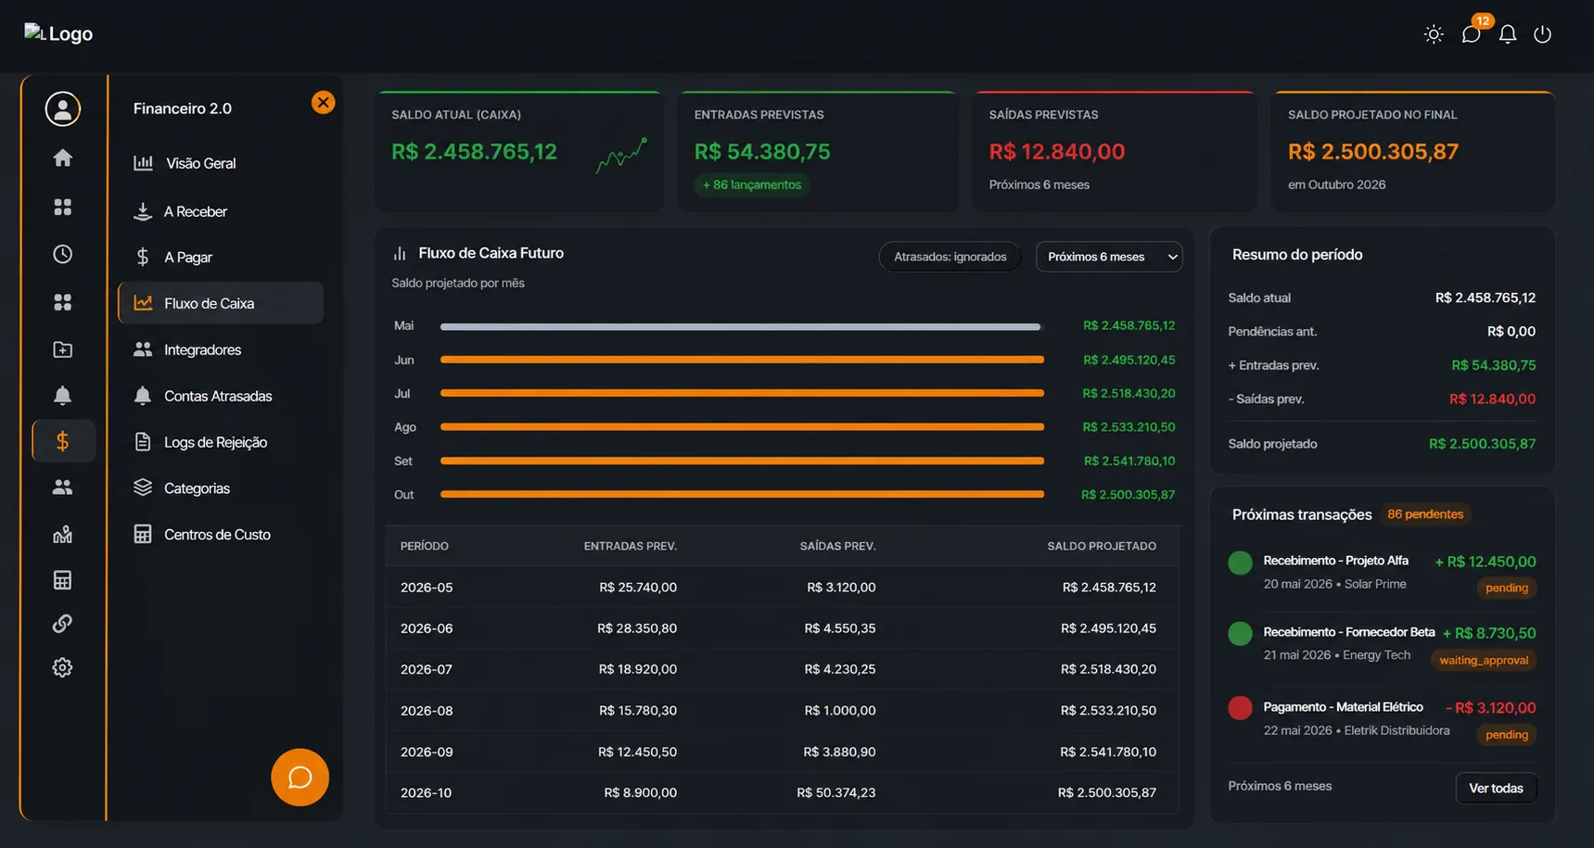The height and width of the screenshot is (848, 1594).
Task: Select the dollar sign finance icon in sidebar
Action: 63,441
